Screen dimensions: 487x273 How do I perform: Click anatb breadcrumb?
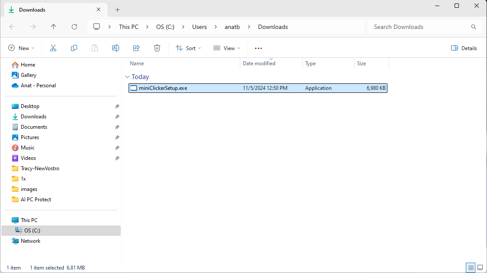(x=232, y=27)
